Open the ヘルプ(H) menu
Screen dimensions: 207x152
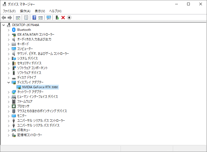(x=55, y=11)
